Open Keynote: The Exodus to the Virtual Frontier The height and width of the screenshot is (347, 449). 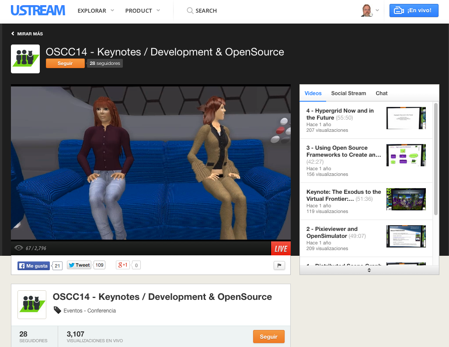pos(344,195)
